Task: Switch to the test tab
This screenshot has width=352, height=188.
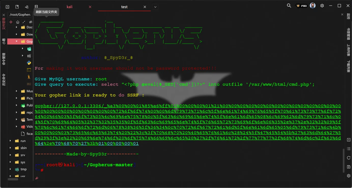Action: pos(124,7)
